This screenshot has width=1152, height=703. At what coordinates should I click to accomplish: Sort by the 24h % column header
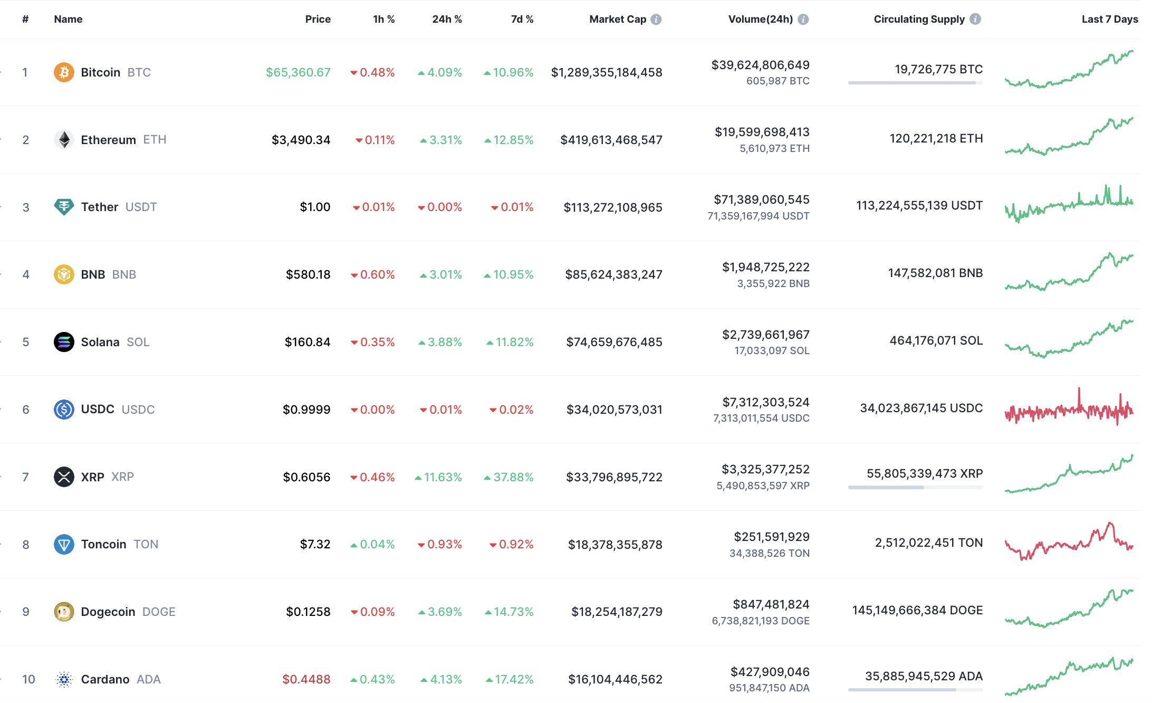(x=447, y=20)
